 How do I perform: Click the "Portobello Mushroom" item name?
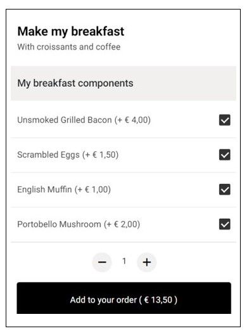pyautogui.click(x=59, y=224)
